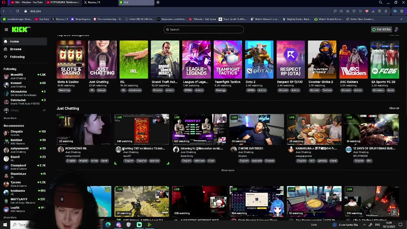Click the Get KICKs button
Image resolution: width=407 pixels, height=229 pixels.
coord(382,30)
